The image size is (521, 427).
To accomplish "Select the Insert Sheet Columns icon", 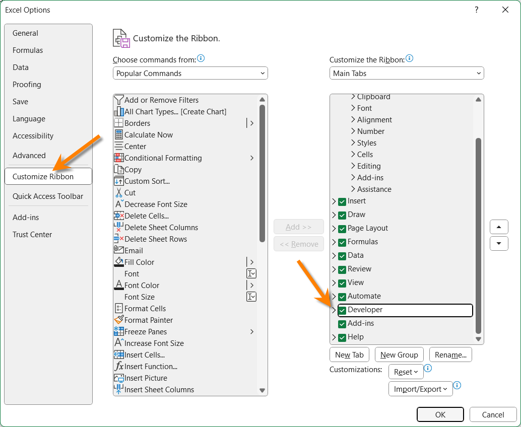I will (118, 389).
